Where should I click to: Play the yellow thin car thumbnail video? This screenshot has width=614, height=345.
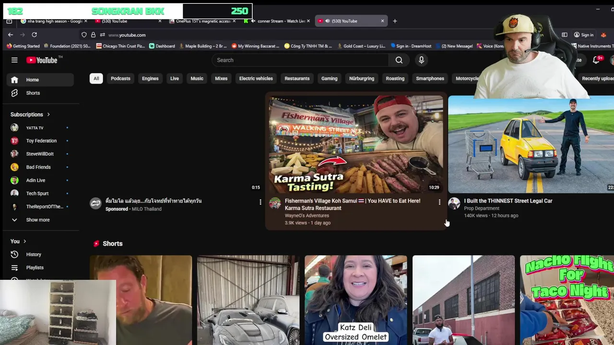click(x=531, y=144)
